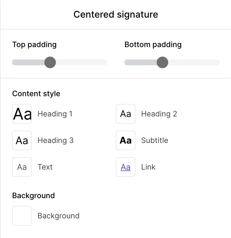The image size is (231, 238).
Task: Select the bold Subtitle Aa icon
Action: tap(126, 140)
